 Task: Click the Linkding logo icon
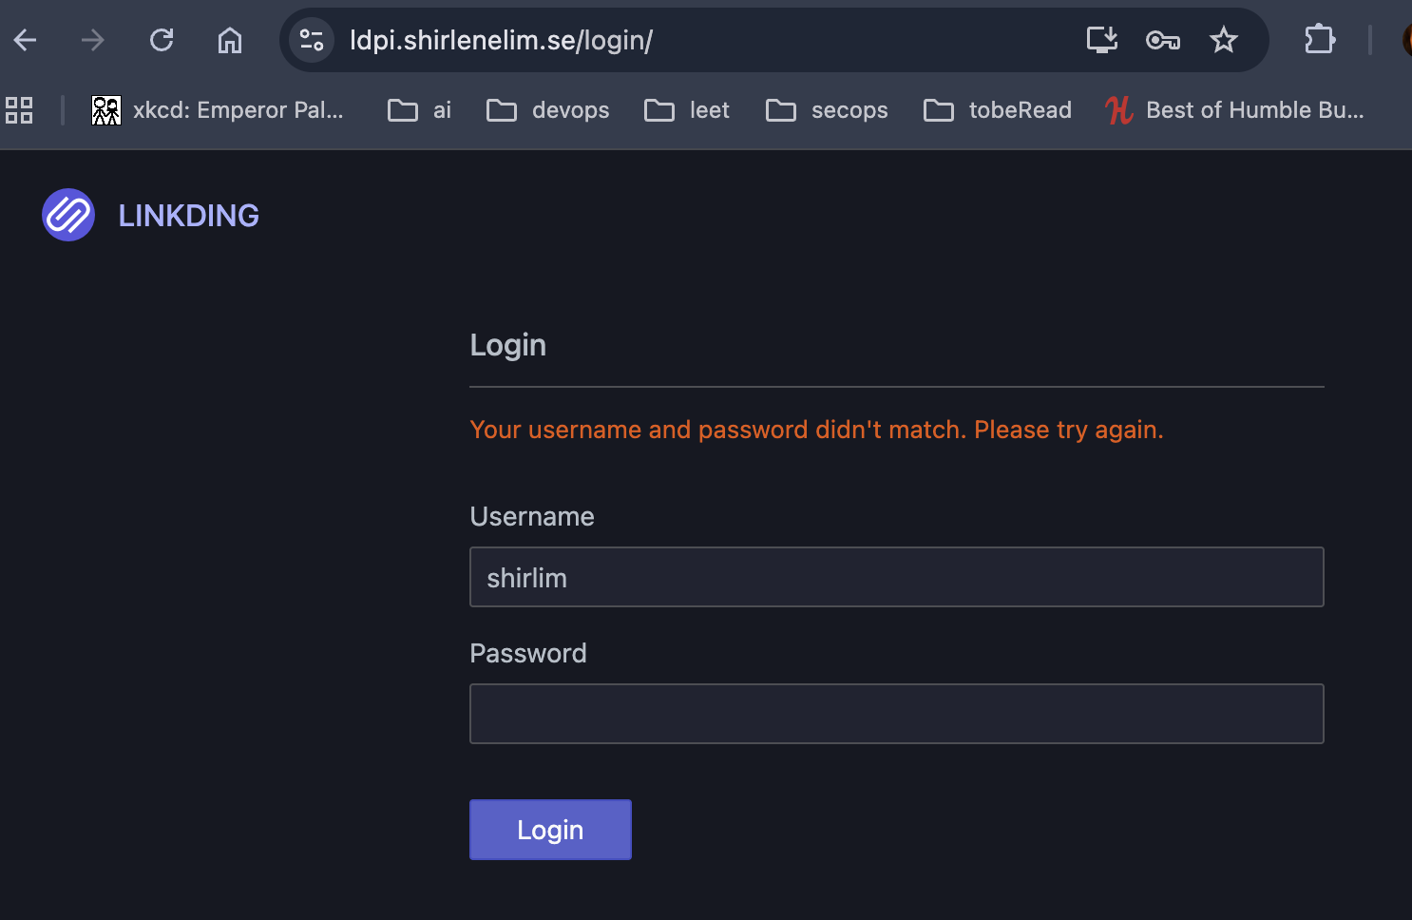tap(68, 215)
